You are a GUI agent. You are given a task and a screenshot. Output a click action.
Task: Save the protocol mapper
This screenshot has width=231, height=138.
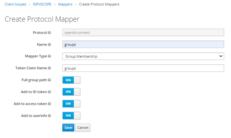(x=68, y=127)
